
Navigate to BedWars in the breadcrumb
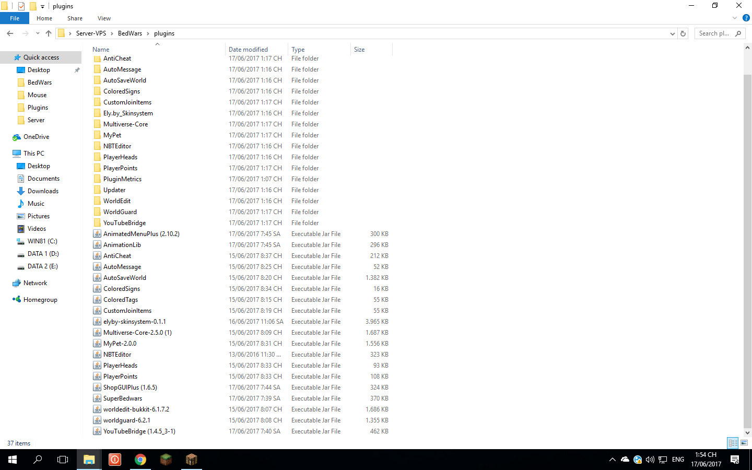click(130, 33)
